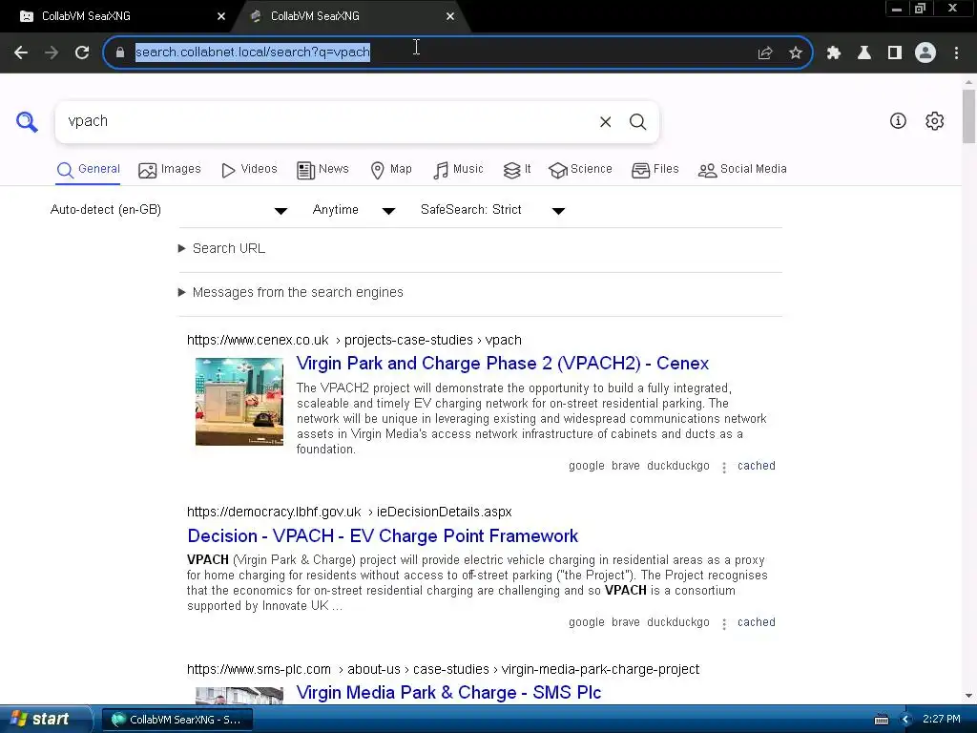Click the Cenex result thumbnail image
The width and height of the screenshot is (977, 733).
(x=239, y=402)
